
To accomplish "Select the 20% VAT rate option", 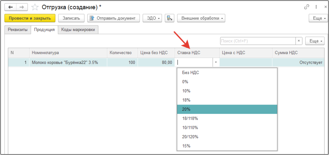I will (227, 109).
